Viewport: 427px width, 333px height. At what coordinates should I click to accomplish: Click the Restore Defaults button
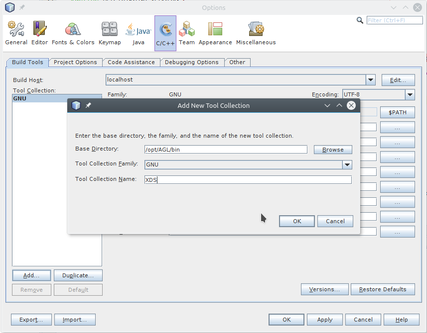tap(383, 289)
